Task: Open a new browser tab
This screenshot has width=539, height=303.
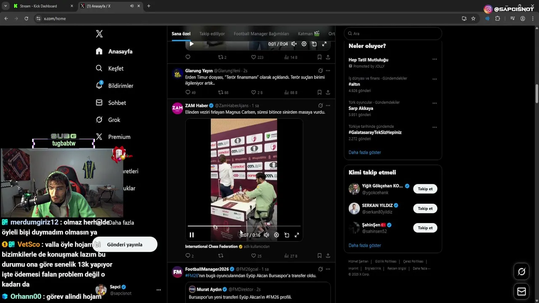Action: pos(149,6)
